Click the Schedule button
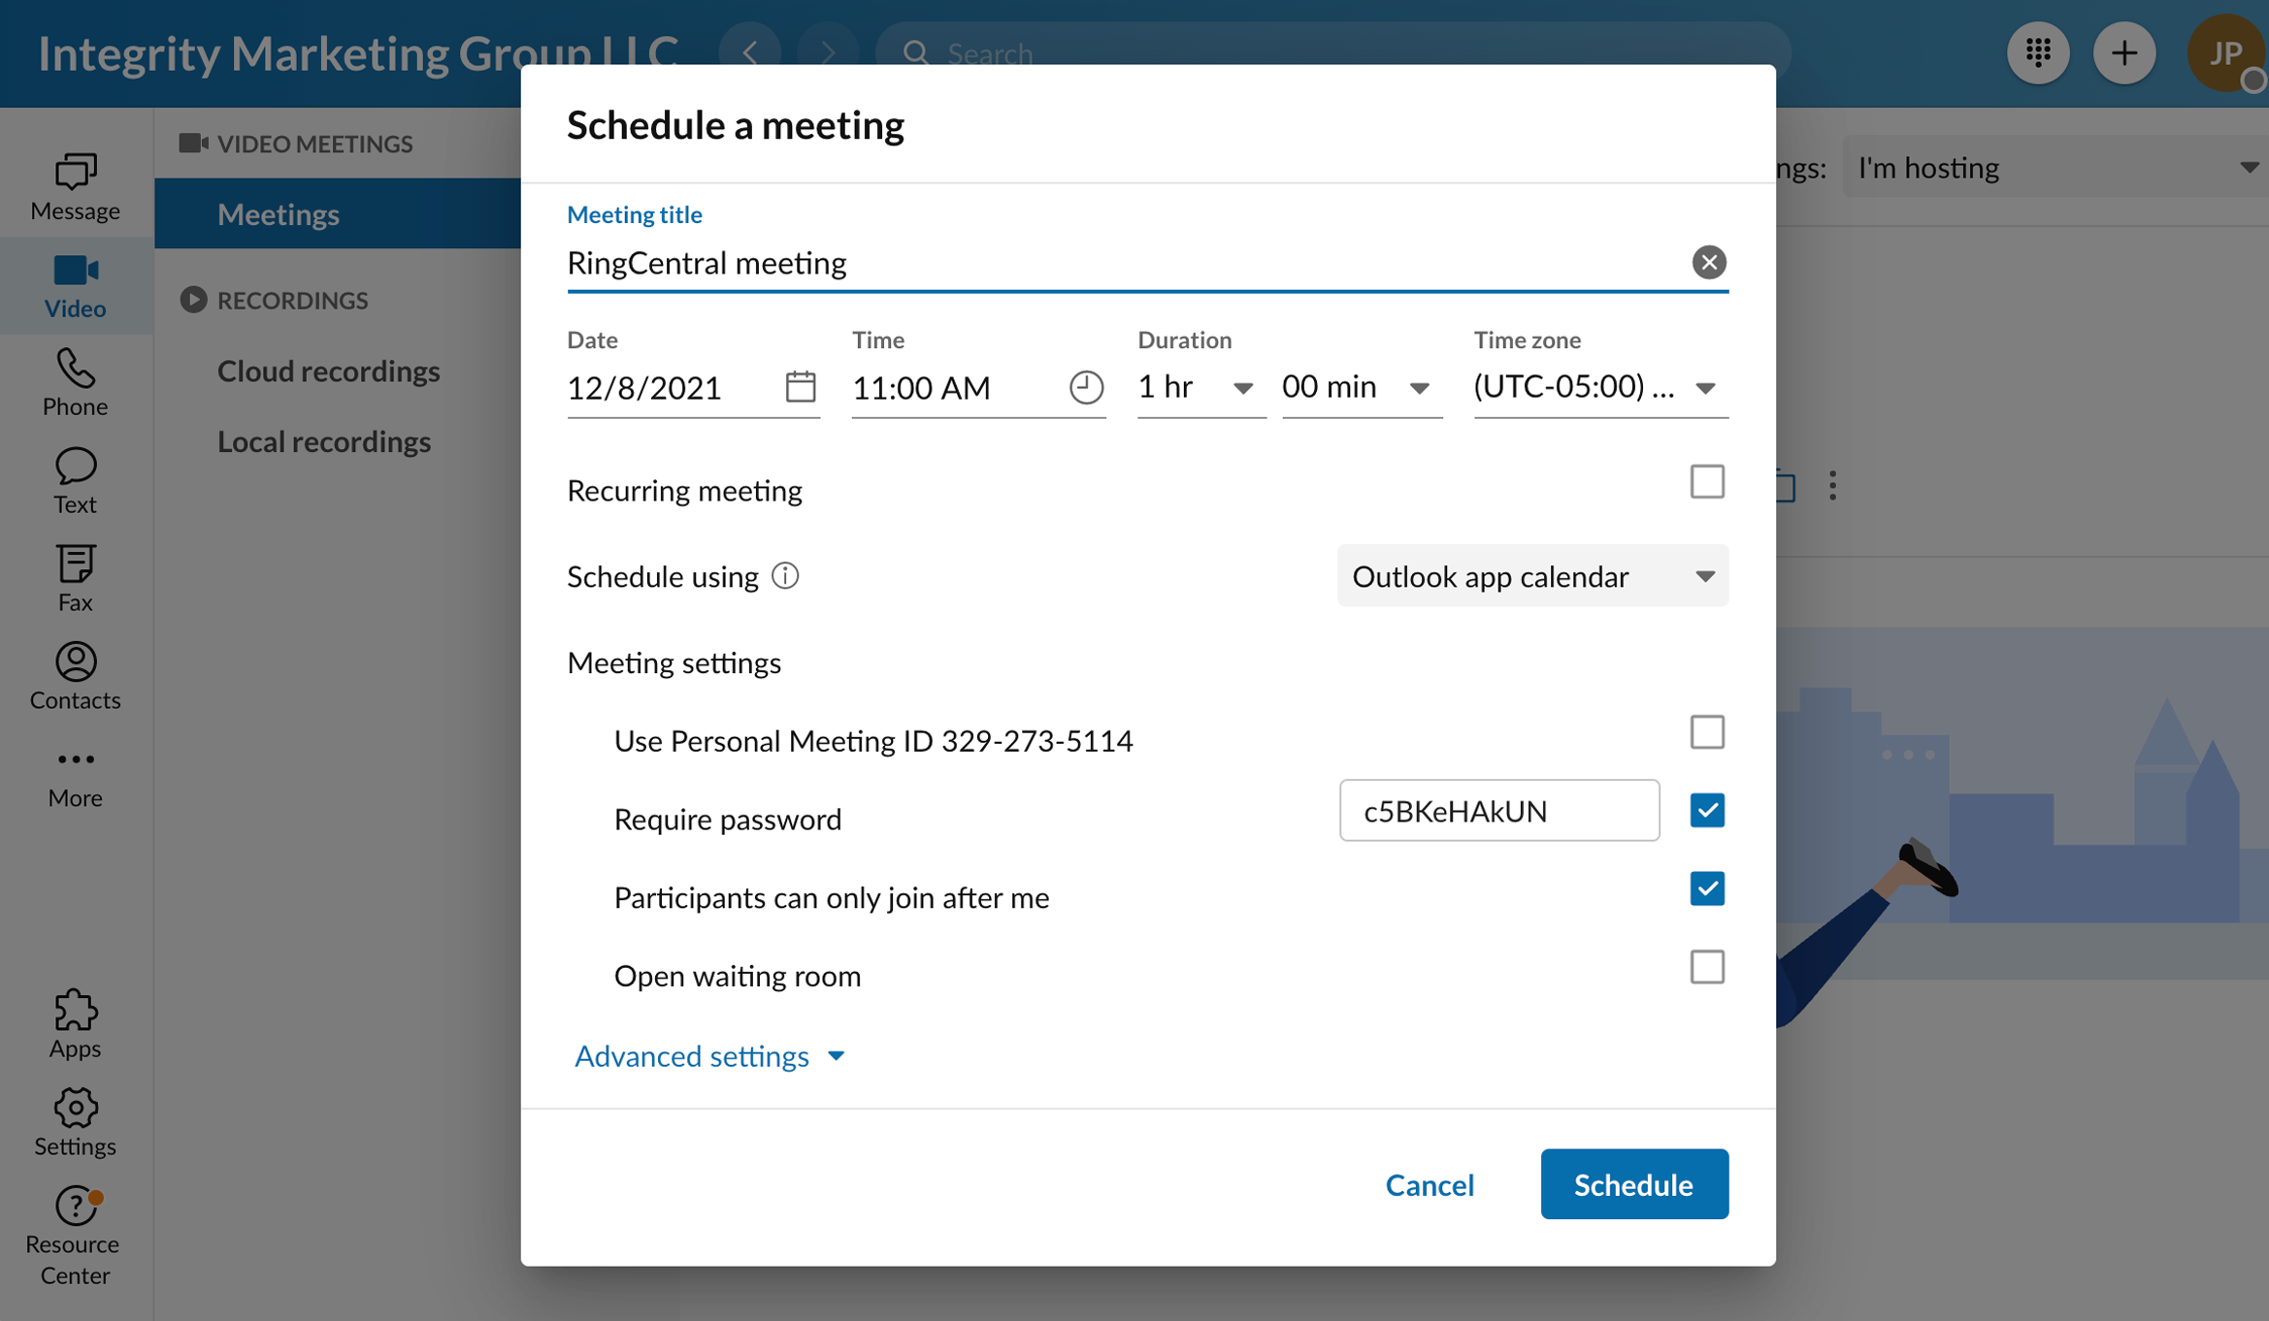This screenshot has width=2269, height=1321. click(1634, 1184)
